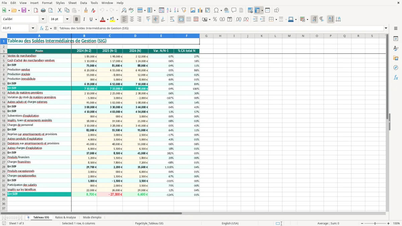Open the Font Color dropdown arrow

coord(108,19)
